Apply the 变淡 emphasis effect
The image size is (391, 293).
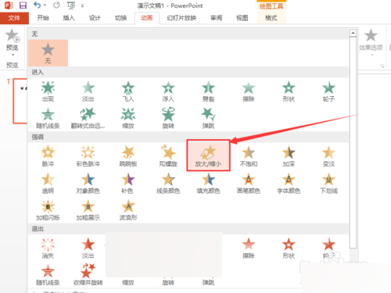click(328, 156)
